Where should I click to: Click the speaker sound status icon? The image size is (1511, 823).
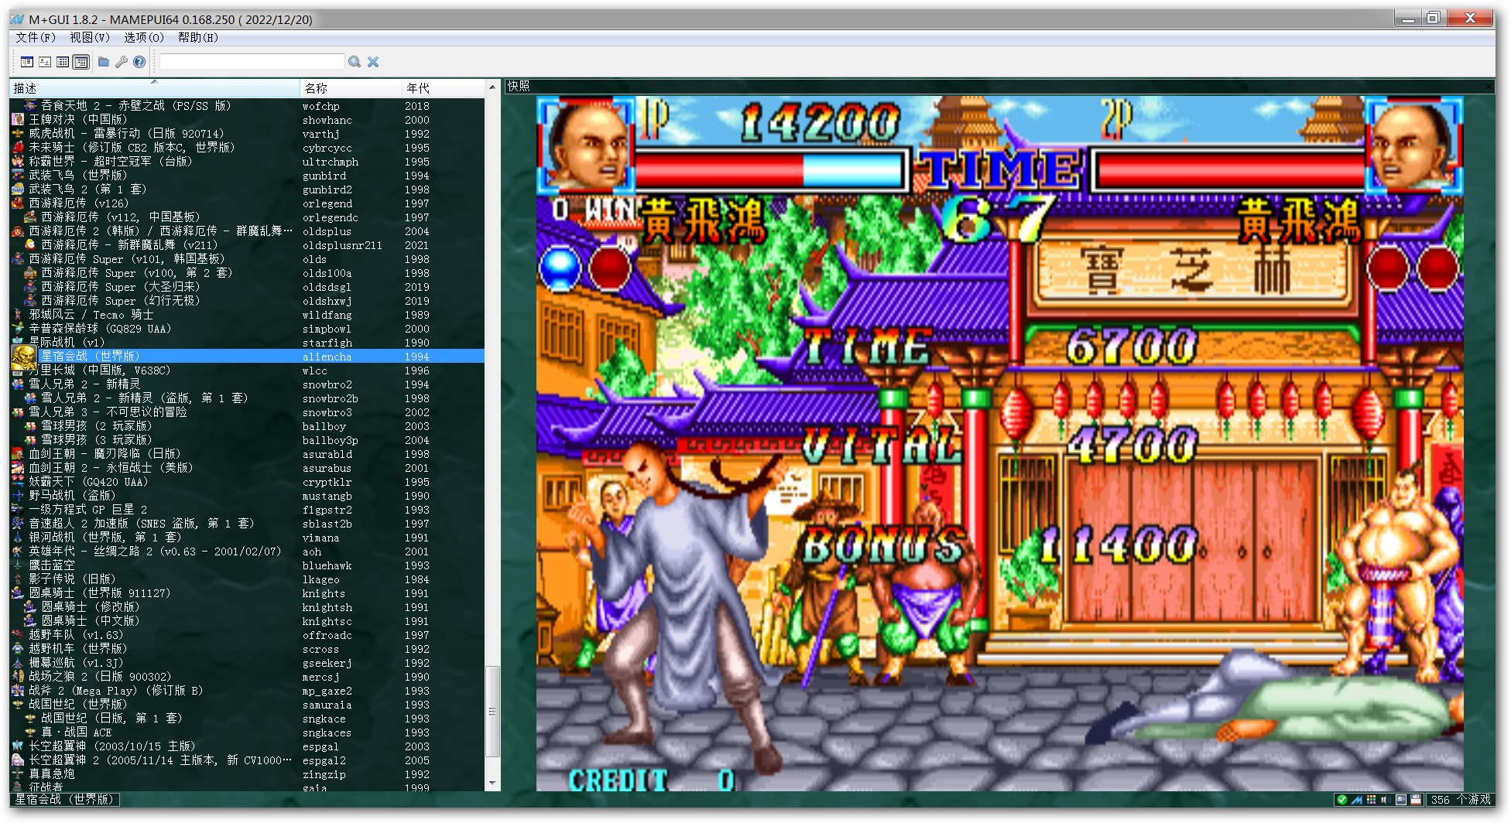pyautogui.click(x=1386, y=800)
